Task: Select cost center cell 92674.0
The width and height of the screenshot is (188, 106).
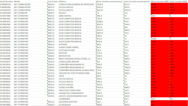Action: [x=51, y=96]
